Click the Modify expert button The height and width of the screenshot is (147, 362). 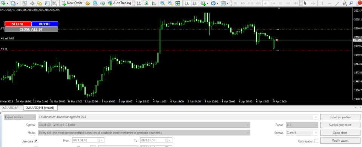[340, 141]
